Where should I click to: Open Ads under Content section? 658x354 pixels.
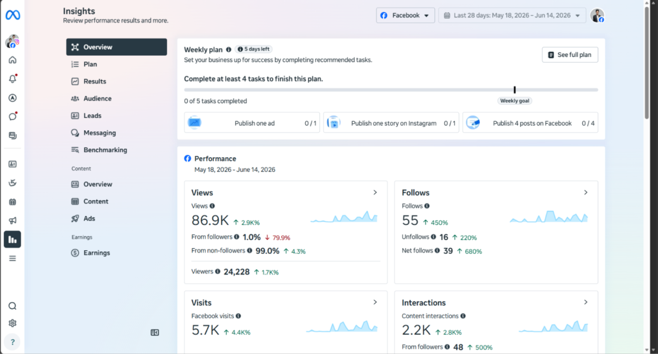[x=117, y=219]
